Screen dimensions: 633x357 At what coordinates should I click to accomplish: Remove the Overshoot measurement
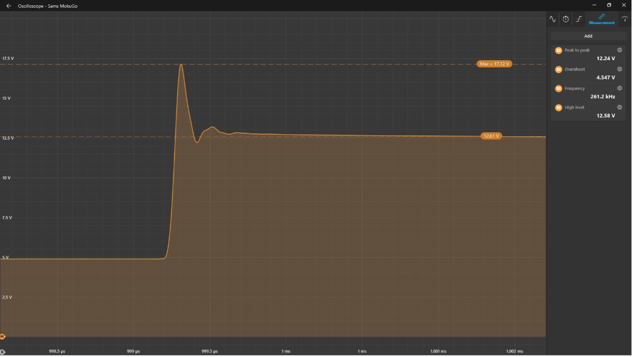pyautogui.click(x=620, y=69)
